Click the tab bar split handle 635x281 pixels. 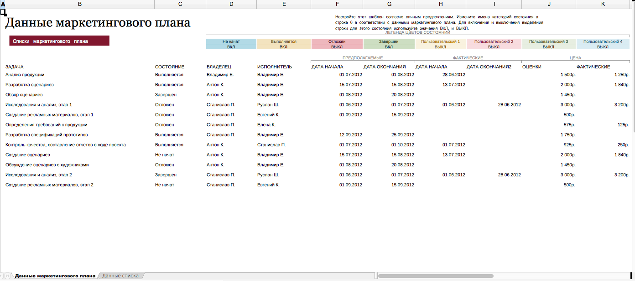pos(376,276)
